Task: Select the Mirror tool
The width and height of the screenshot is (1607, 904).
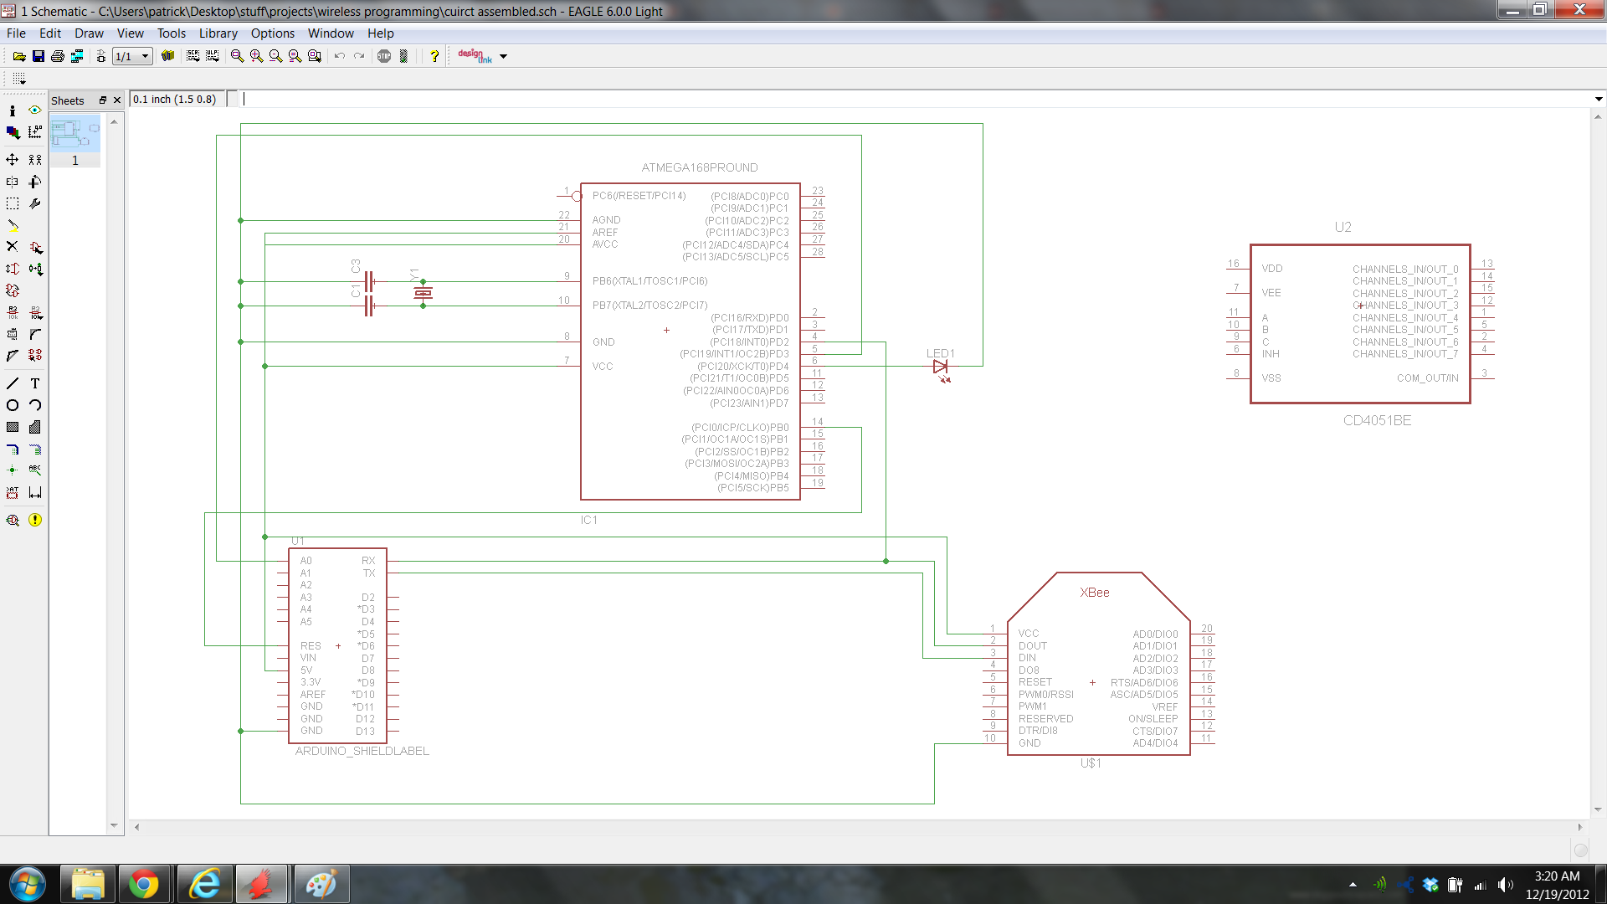Action: pos(12,181)
